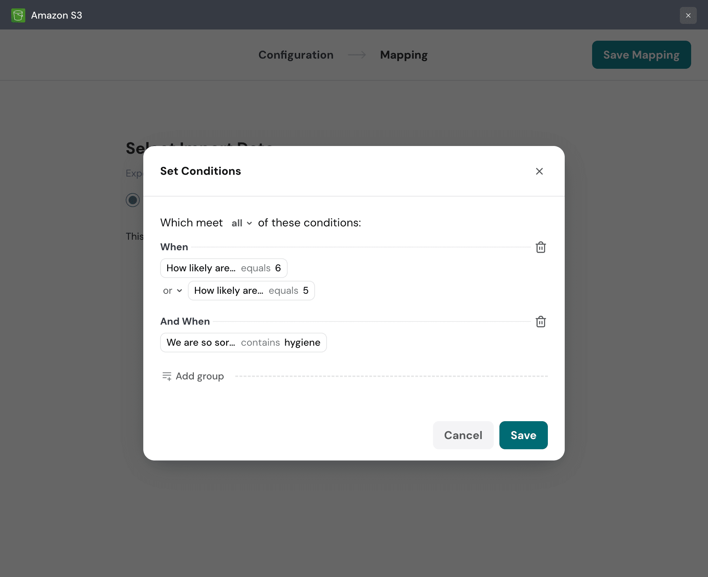The height and width of the screenshot is (577, 708).
Task: Close the Set Conditions dialog
Action: [x=539, y=171]
